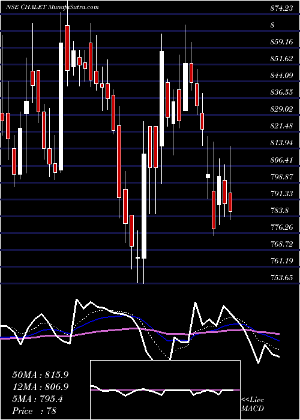The width and height of the screenshot is (300, 420).
Task: Select the 851.62 price axis label
Action: [x=281, y=59]
